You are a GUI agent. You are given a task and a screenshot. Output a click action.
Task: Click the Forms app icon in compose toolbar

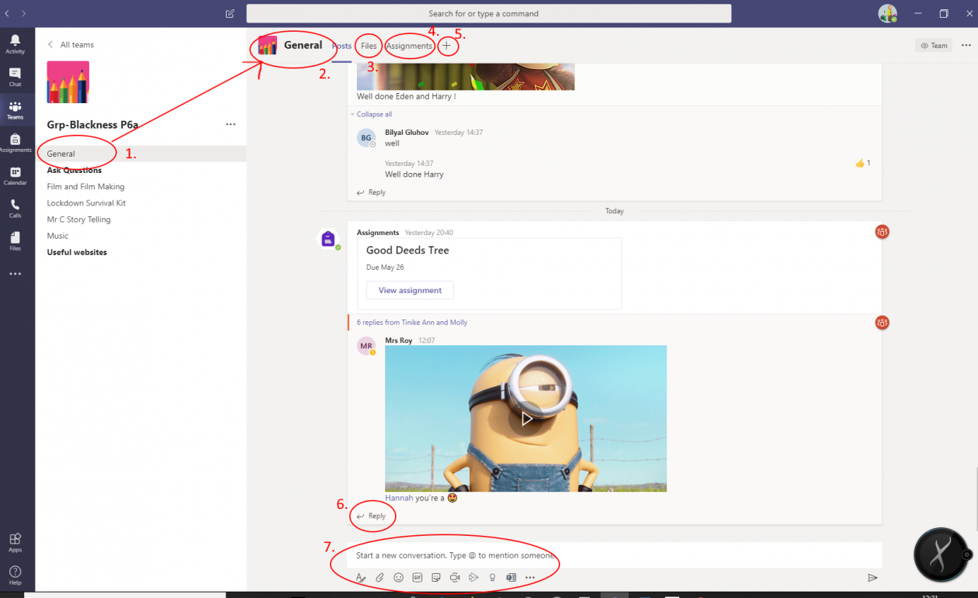511,577
